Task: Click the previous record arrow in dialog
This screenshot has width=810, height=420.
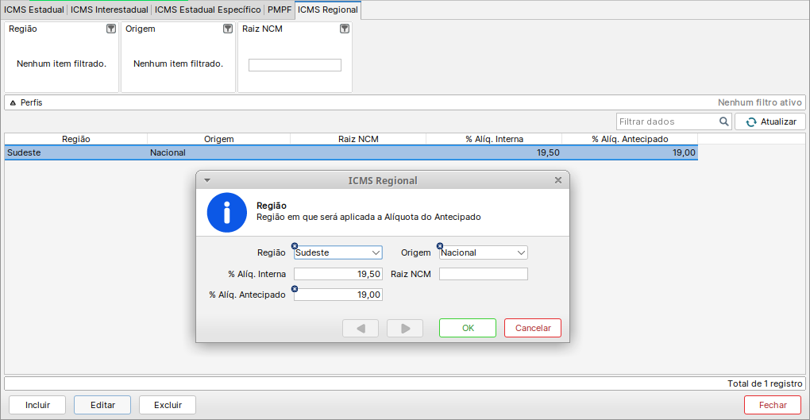Action: [x=361, y=328]
